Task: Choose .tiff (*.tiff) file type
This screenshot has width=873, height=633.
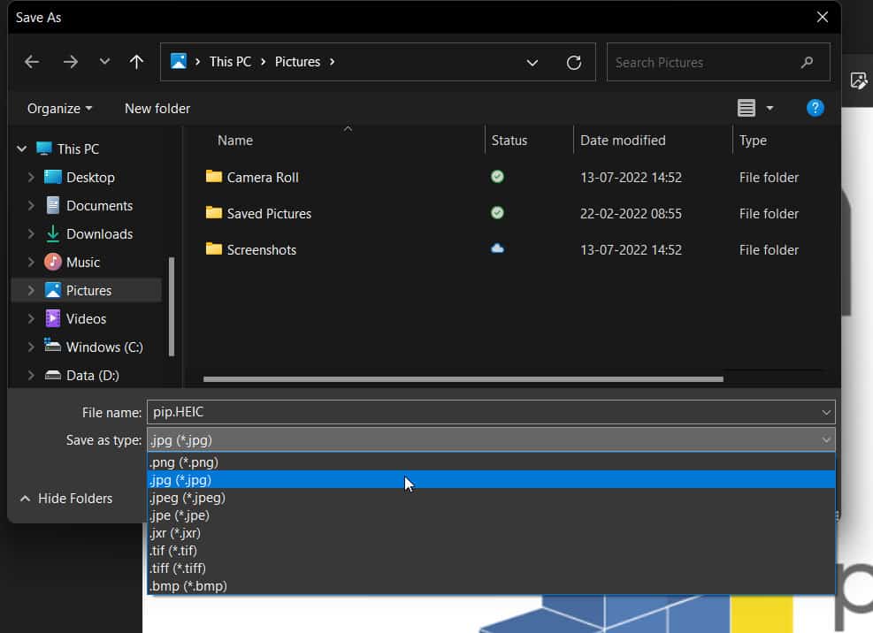Action: click(x=491, y=568)
